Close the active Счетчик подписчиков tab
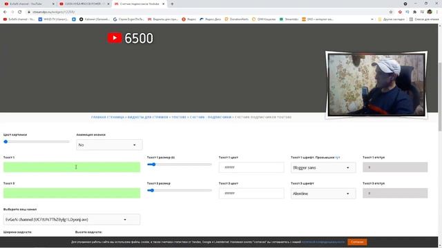The image size is (442, 248). pyautogui.click(x=163, y=4)
